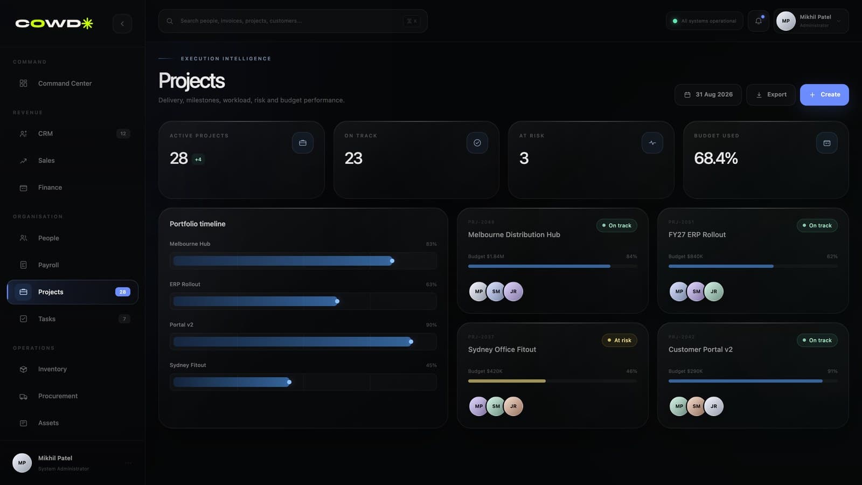Click the +4 badge on Active Projects

point(198,160)
